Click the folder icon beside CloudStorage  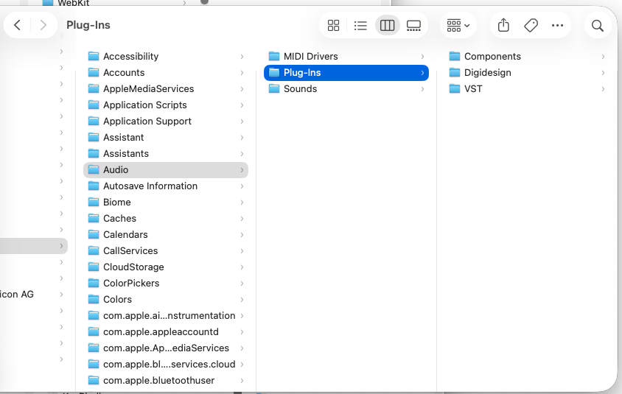[94, 267]
